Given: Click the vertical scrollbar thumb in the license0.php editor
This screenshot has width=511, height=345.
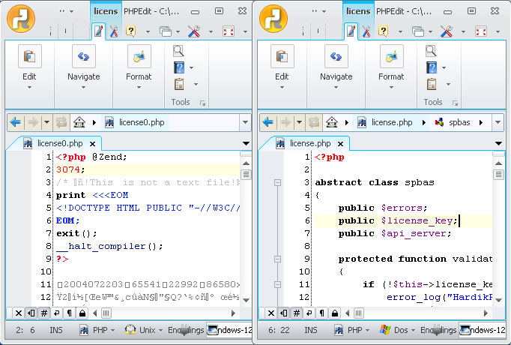Looking at the screenshot, I should (x=246, y=175).
